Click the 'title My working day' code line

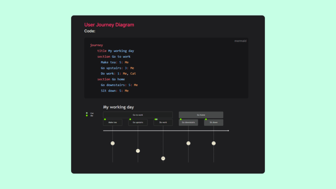[x=115, y=51]
